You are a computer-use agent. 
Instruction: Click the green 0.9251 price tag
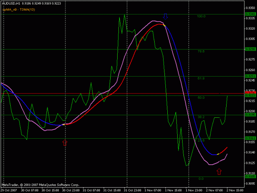(250, 76)
